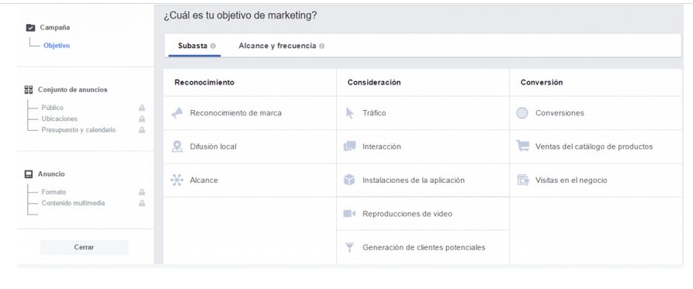Viewport: 693px width, 289px height.
Task: Choose Visitas en el negocio objective
Action: pos(596,180)
